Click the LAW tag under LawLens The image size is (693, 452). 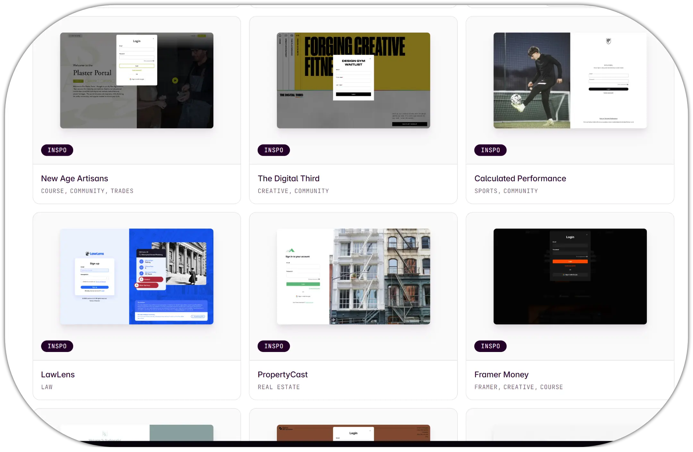pos(47,387)
